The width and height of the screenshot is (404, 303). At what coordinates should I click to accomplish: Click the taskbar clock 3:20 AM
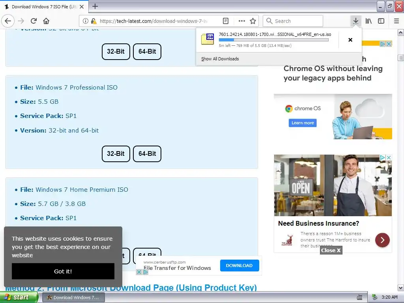[389, 297]
